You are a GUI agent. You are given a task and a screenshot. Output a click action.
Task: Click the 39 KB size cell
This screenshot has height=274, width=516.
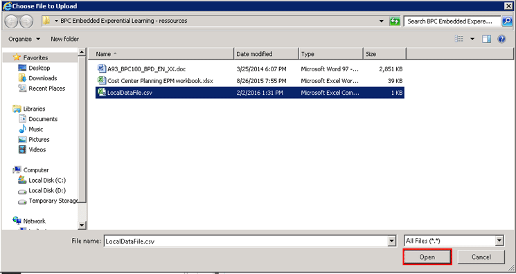(x=395, y=80)
